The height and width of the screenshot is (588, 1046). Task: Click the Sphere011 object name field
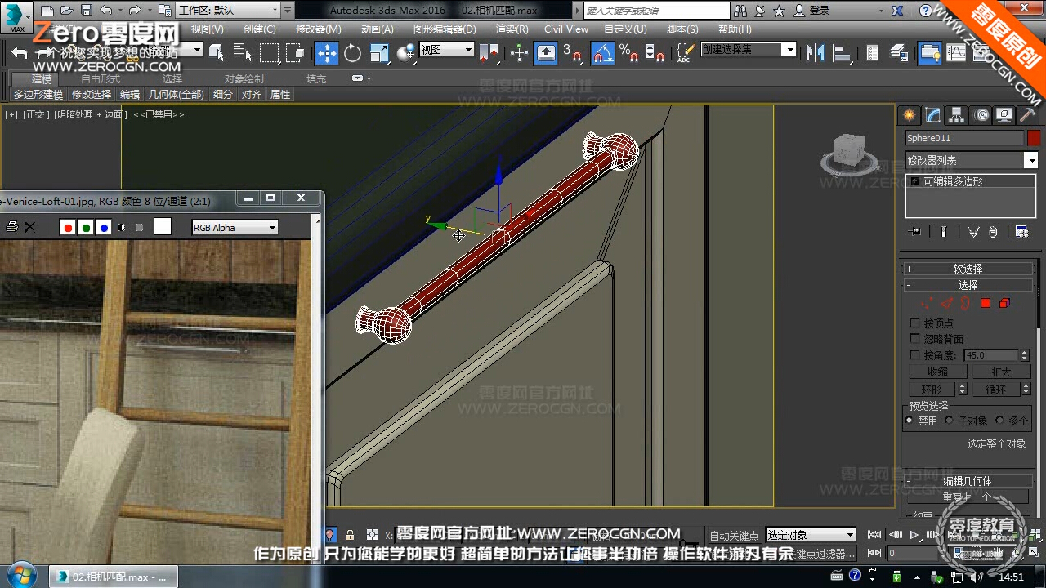[x=964, y=138]
